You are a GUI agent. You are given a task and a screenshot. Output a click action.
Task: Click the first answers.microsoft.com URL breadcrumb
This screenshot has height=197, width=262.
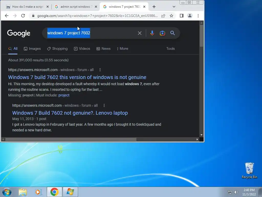point(51,70)
